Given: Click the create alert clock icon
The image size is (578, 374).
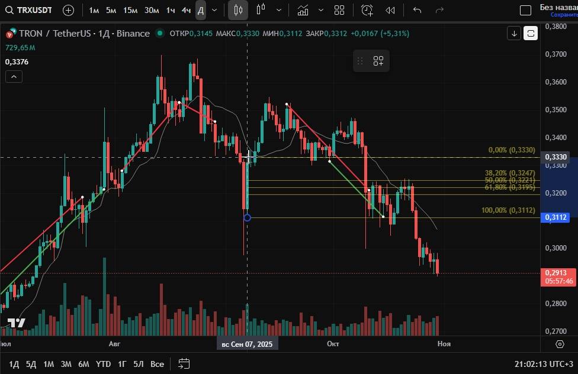Looking at the screenshot, I should pyautogui.click(x=367, y=10).
